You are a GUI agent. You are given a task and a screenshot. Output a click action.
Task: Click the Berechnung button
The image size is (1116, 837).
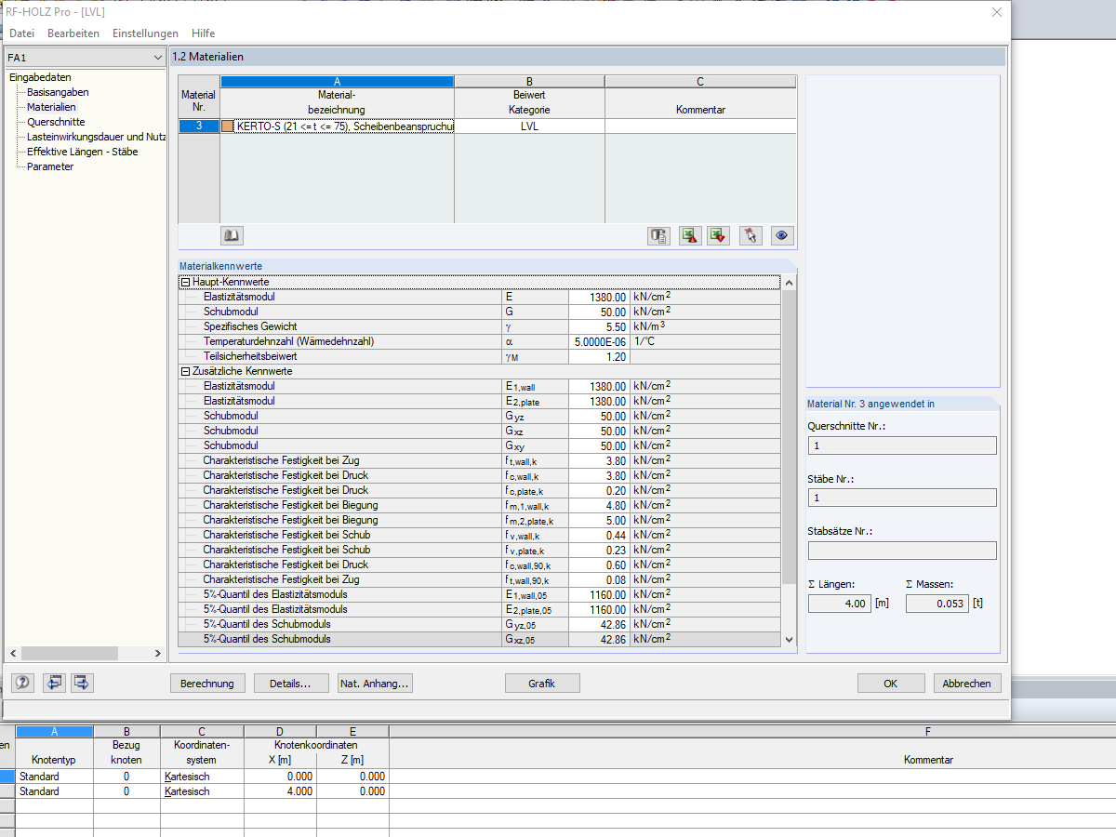coord(207,684)
